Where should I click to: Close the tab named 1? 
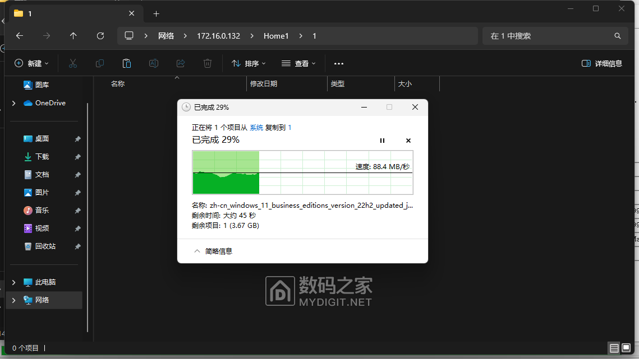pyautogui.click(x=132, y=13)
